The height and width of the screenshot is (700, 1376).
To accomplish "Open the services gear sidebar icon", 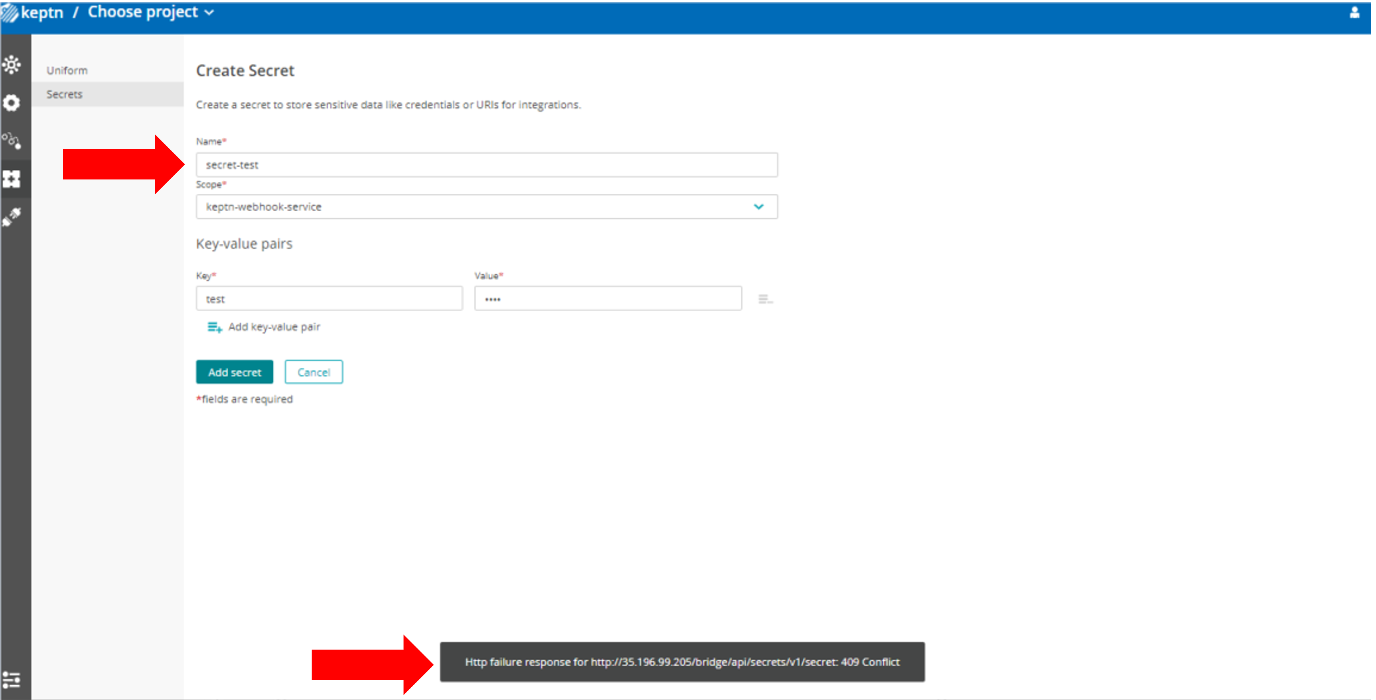I will (x=12, y=102).
